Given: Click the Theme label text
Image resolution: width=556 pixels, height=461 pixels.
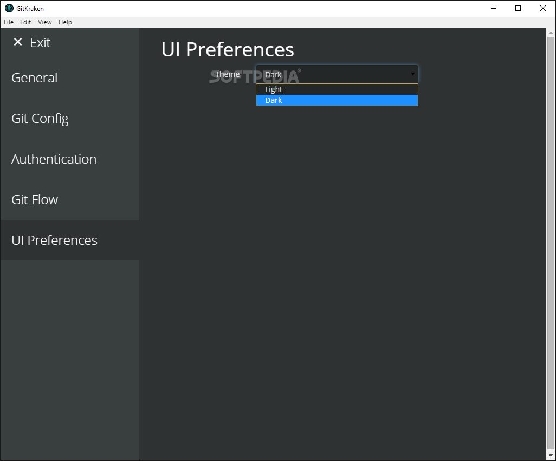Looking at the screenshot, I should click(227, 74).
